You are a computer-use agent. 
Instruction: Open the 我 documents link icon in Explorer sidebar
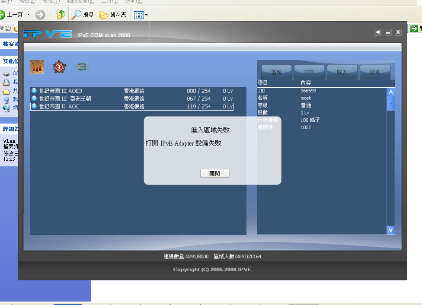(6, 83)
